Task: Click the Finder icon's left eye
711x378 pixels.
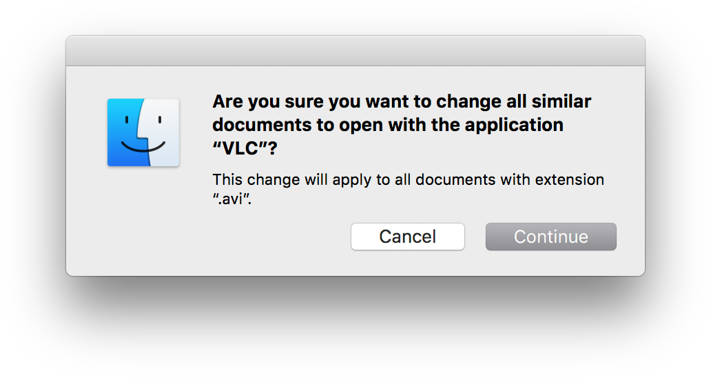Action: pos(127,120)
